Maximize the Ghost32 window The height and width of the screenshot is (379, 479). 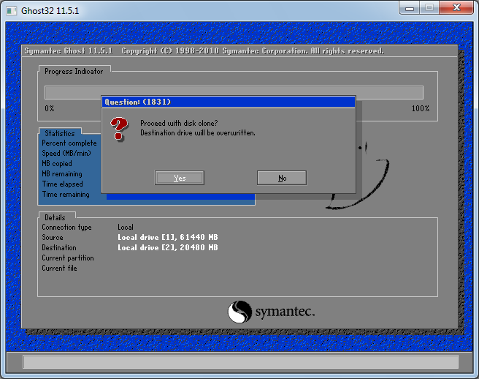coord(429,7)
